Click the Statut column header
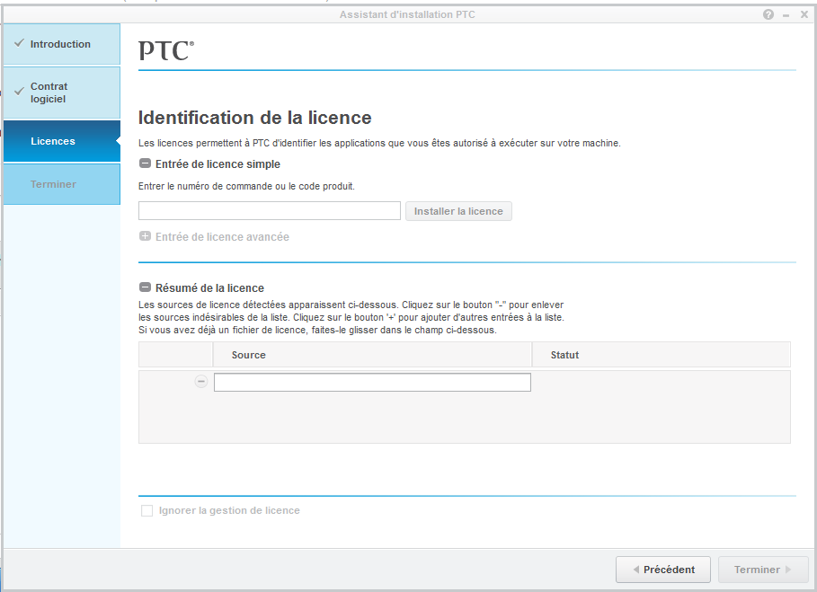The image size is (817, 592). 661,355
